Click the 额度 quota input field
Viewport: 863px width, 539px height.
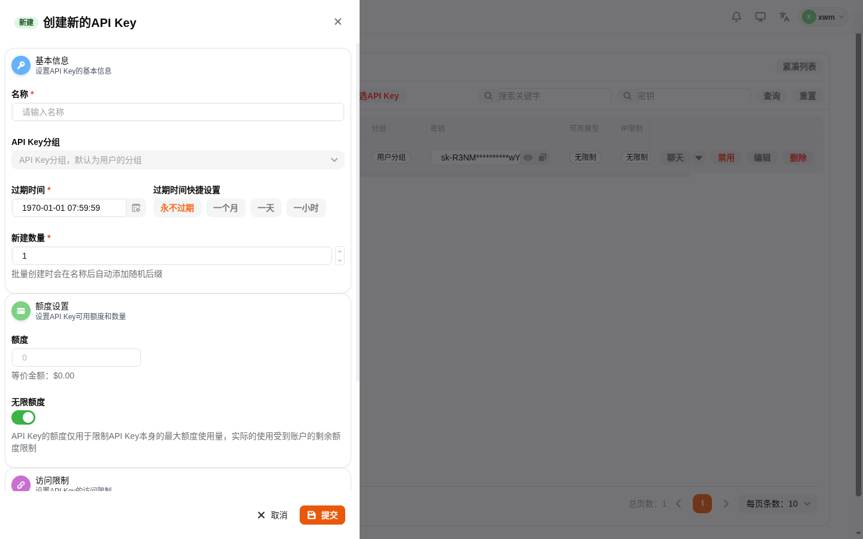tap(77, 358)
